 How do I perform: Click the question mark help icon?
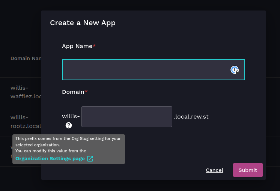click(x=69, y=125)
